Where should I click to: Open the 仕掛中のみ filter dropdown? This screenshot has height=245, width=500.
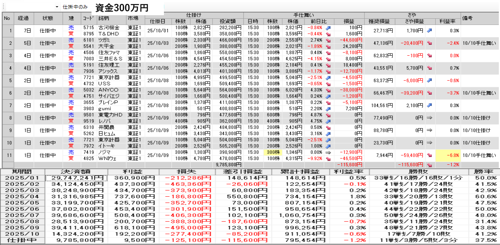(57, 7)
